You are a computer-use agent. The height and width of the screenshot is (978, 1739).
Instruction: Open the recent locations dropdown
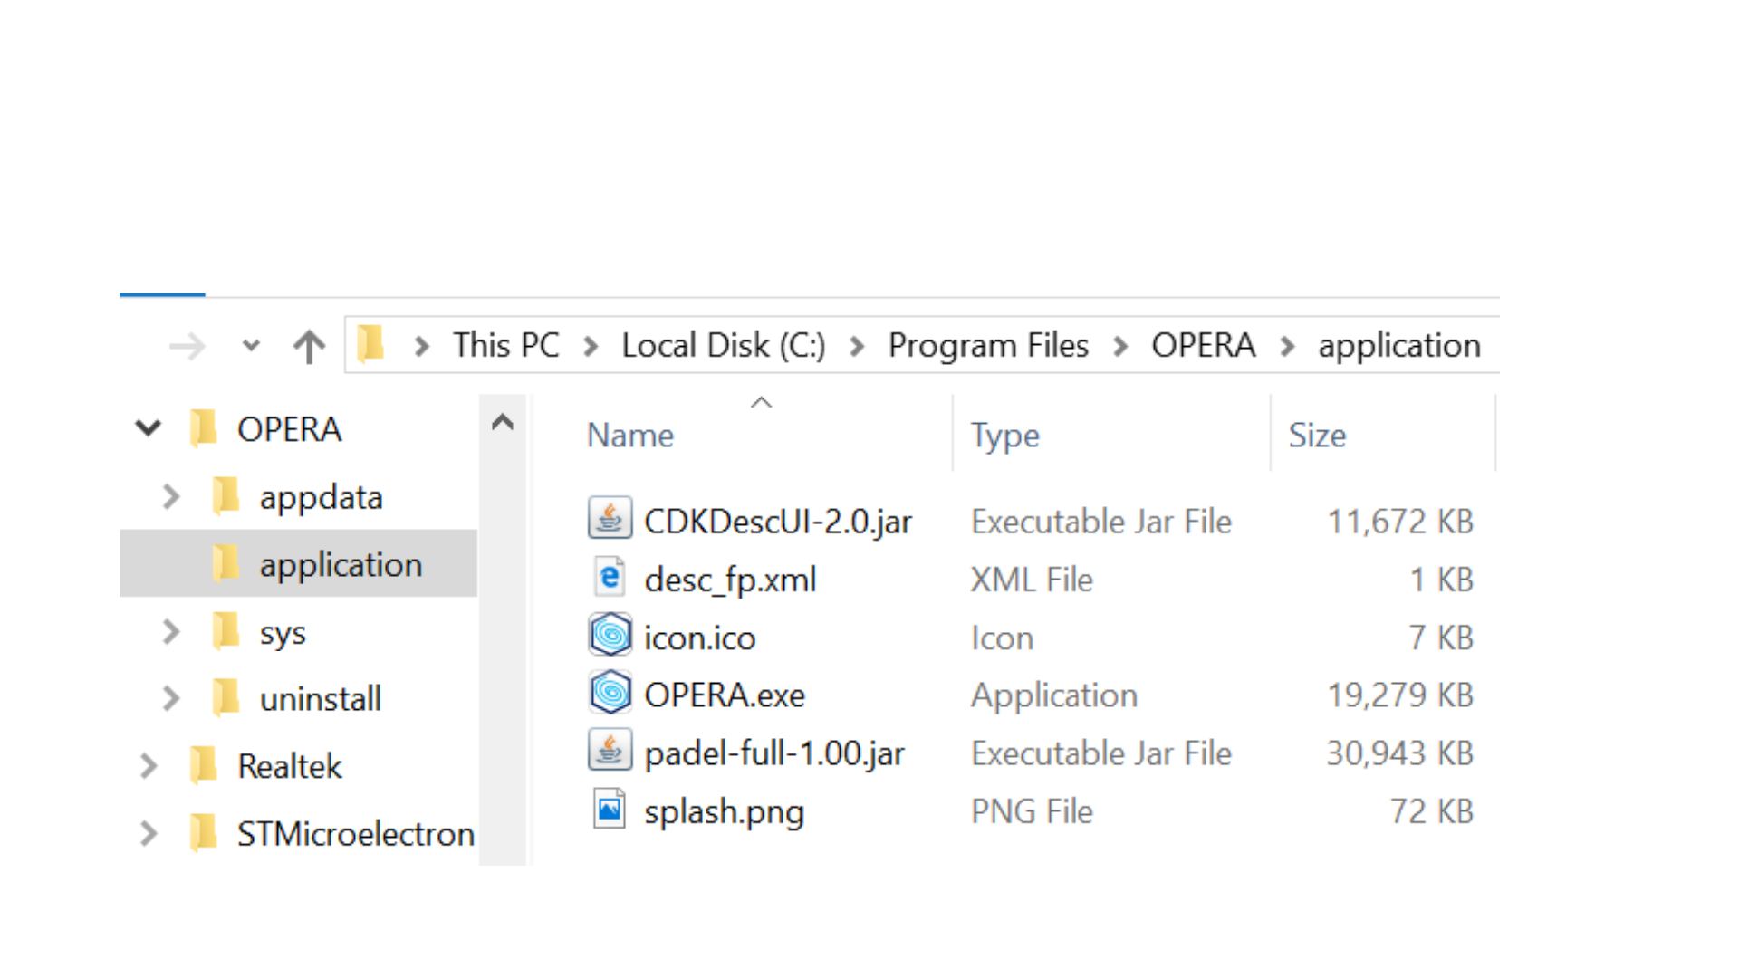pos(251,346)
